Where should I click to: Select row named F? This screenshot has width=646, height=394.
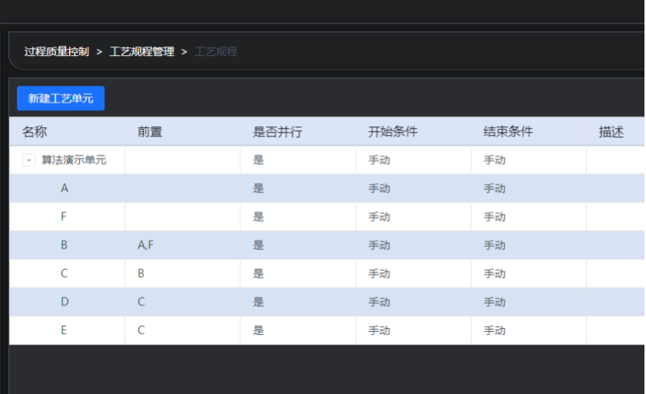tap(64, 216)
